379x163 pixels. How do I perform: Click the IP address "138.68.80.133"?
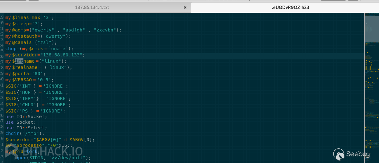(61, 55)
